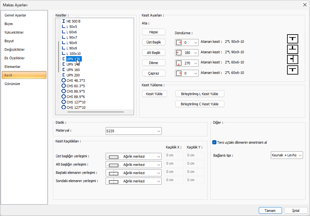Click Birleştirilmiş L Kesit Yükle button
This screenshot has height=216, width=310.
pos(200,94)
